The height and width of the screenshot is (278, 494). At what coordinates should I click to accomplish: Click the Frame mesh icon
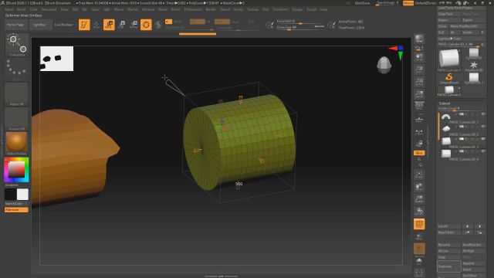(419, 175)
